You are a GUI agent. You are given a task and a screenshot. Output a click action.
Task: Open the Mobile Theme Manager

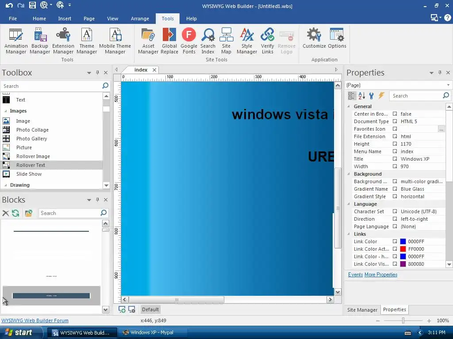[x=115, y=41]
